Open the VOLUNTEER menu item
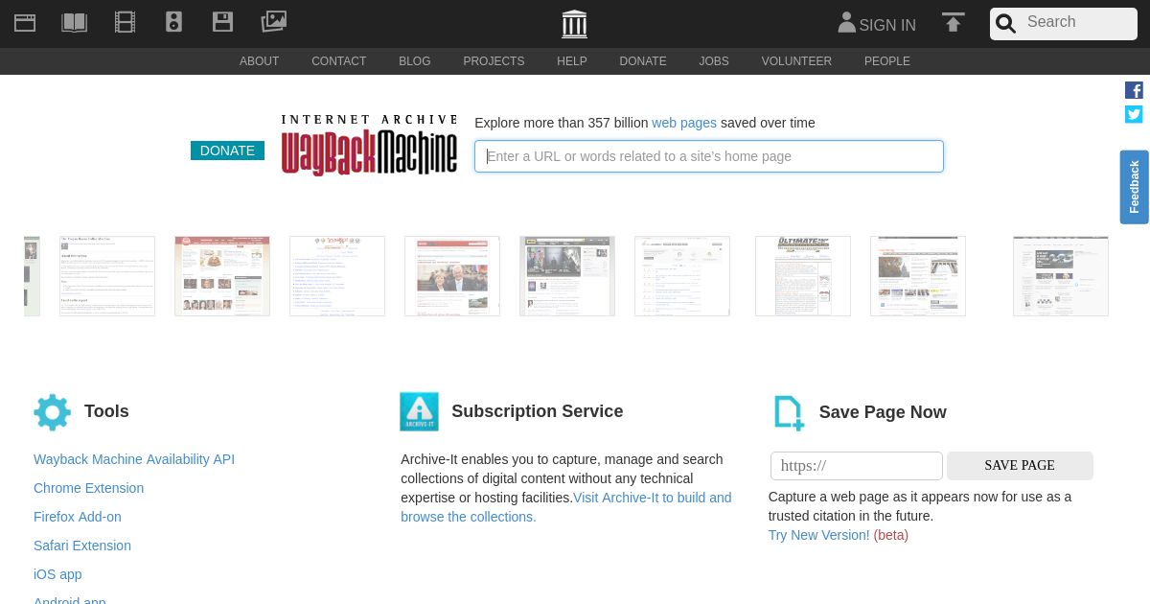 click(796, 61)
